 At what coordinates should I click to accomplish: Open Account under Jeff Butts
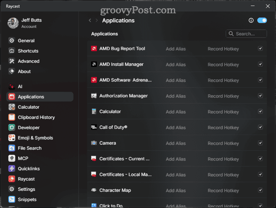29,27
